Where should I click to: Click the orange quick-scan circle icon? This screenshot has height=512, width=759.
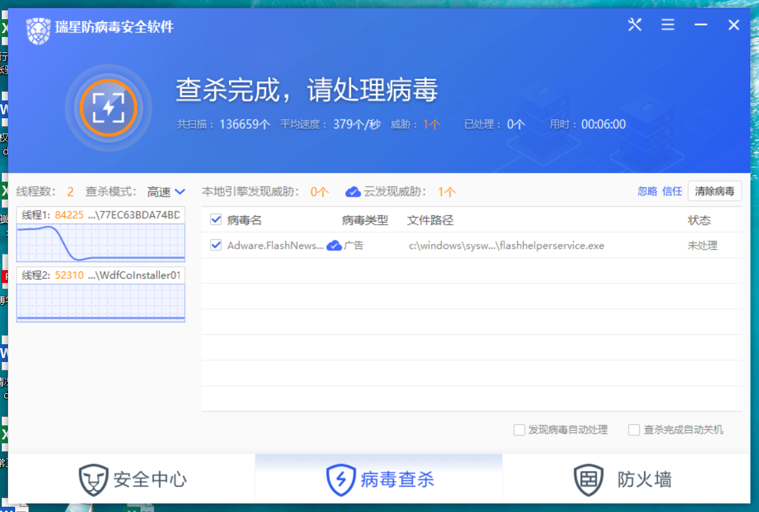108,108
